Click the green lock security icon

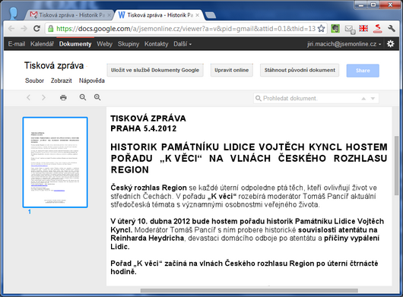(51, 29)
